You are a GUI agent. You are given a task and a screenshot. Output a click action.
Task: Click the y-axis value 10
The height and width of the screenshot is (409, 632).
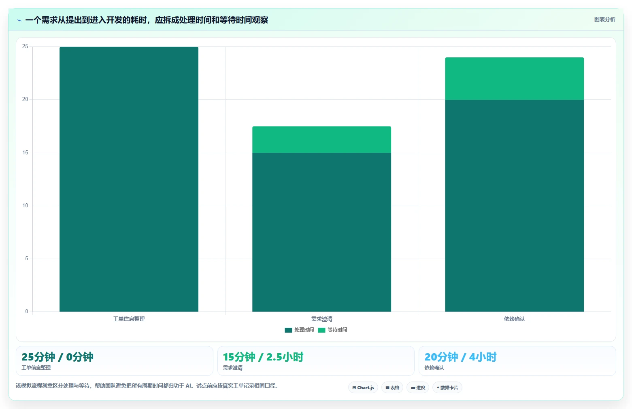[x=25, y=206]
